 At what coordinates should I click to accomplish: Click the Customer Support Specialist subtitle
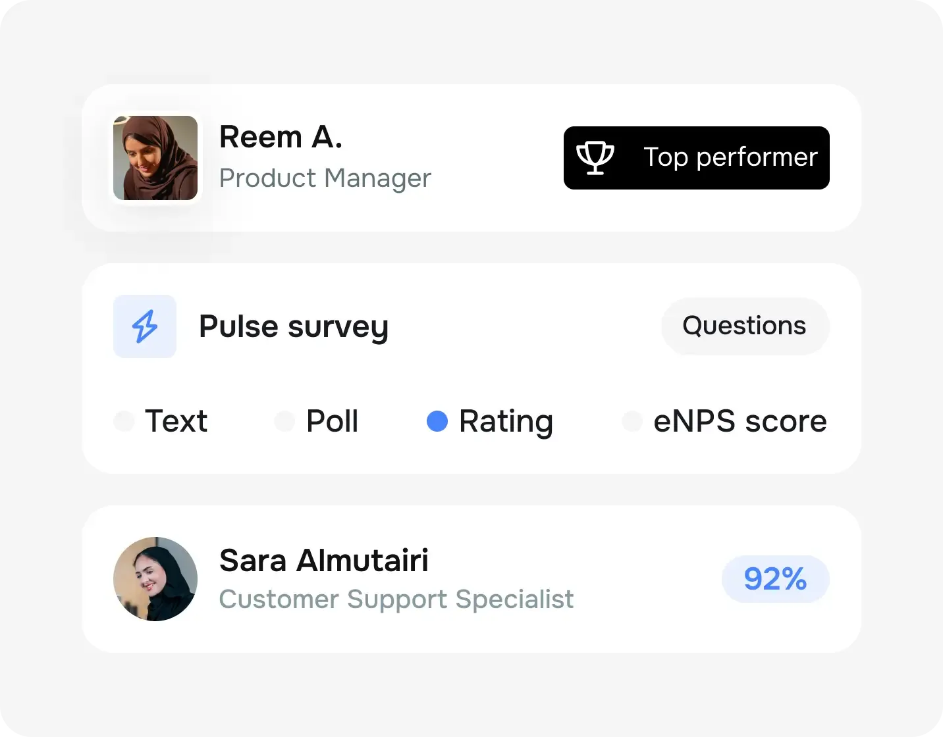pos(396,599)
